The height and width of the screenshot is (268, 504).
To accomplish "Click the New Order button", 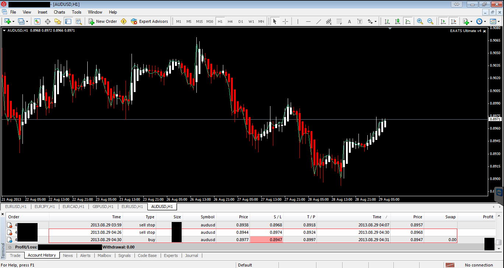I will (102, 21).
